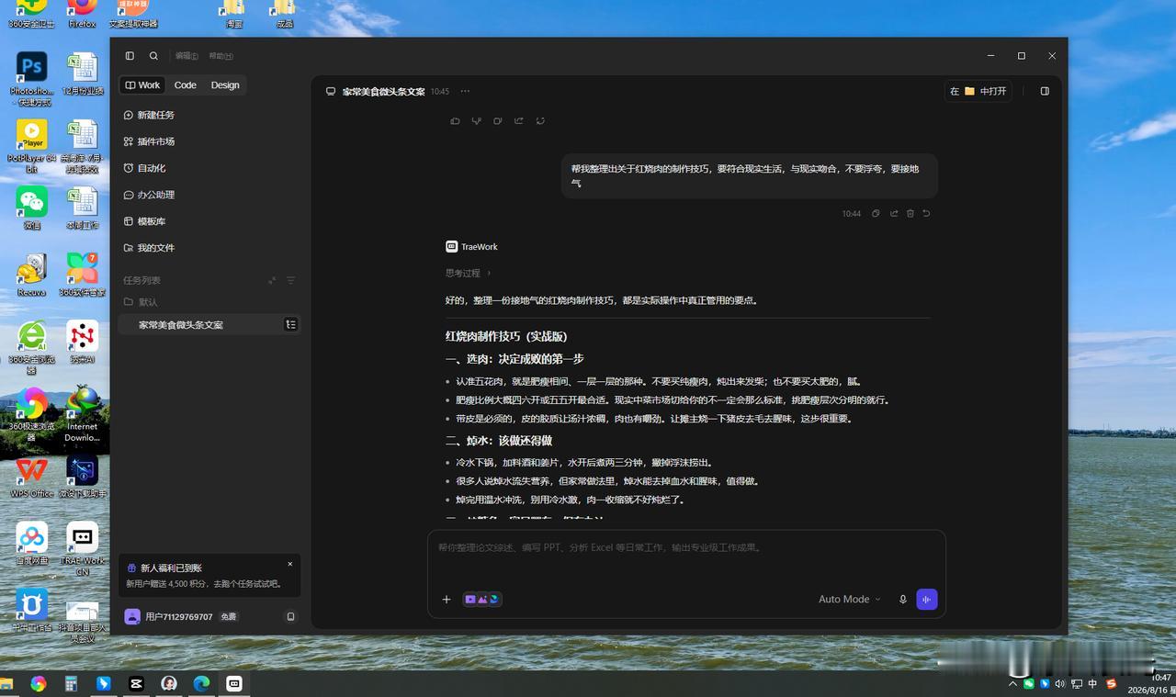Open 微信 WeChat desktop shortcut
Viewport: 1176px width, 697px height.
31,208
